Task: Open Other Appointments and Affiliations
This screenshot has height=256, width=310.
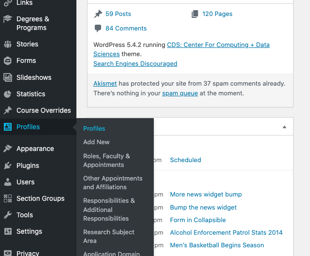Action: tap(113, 182)
